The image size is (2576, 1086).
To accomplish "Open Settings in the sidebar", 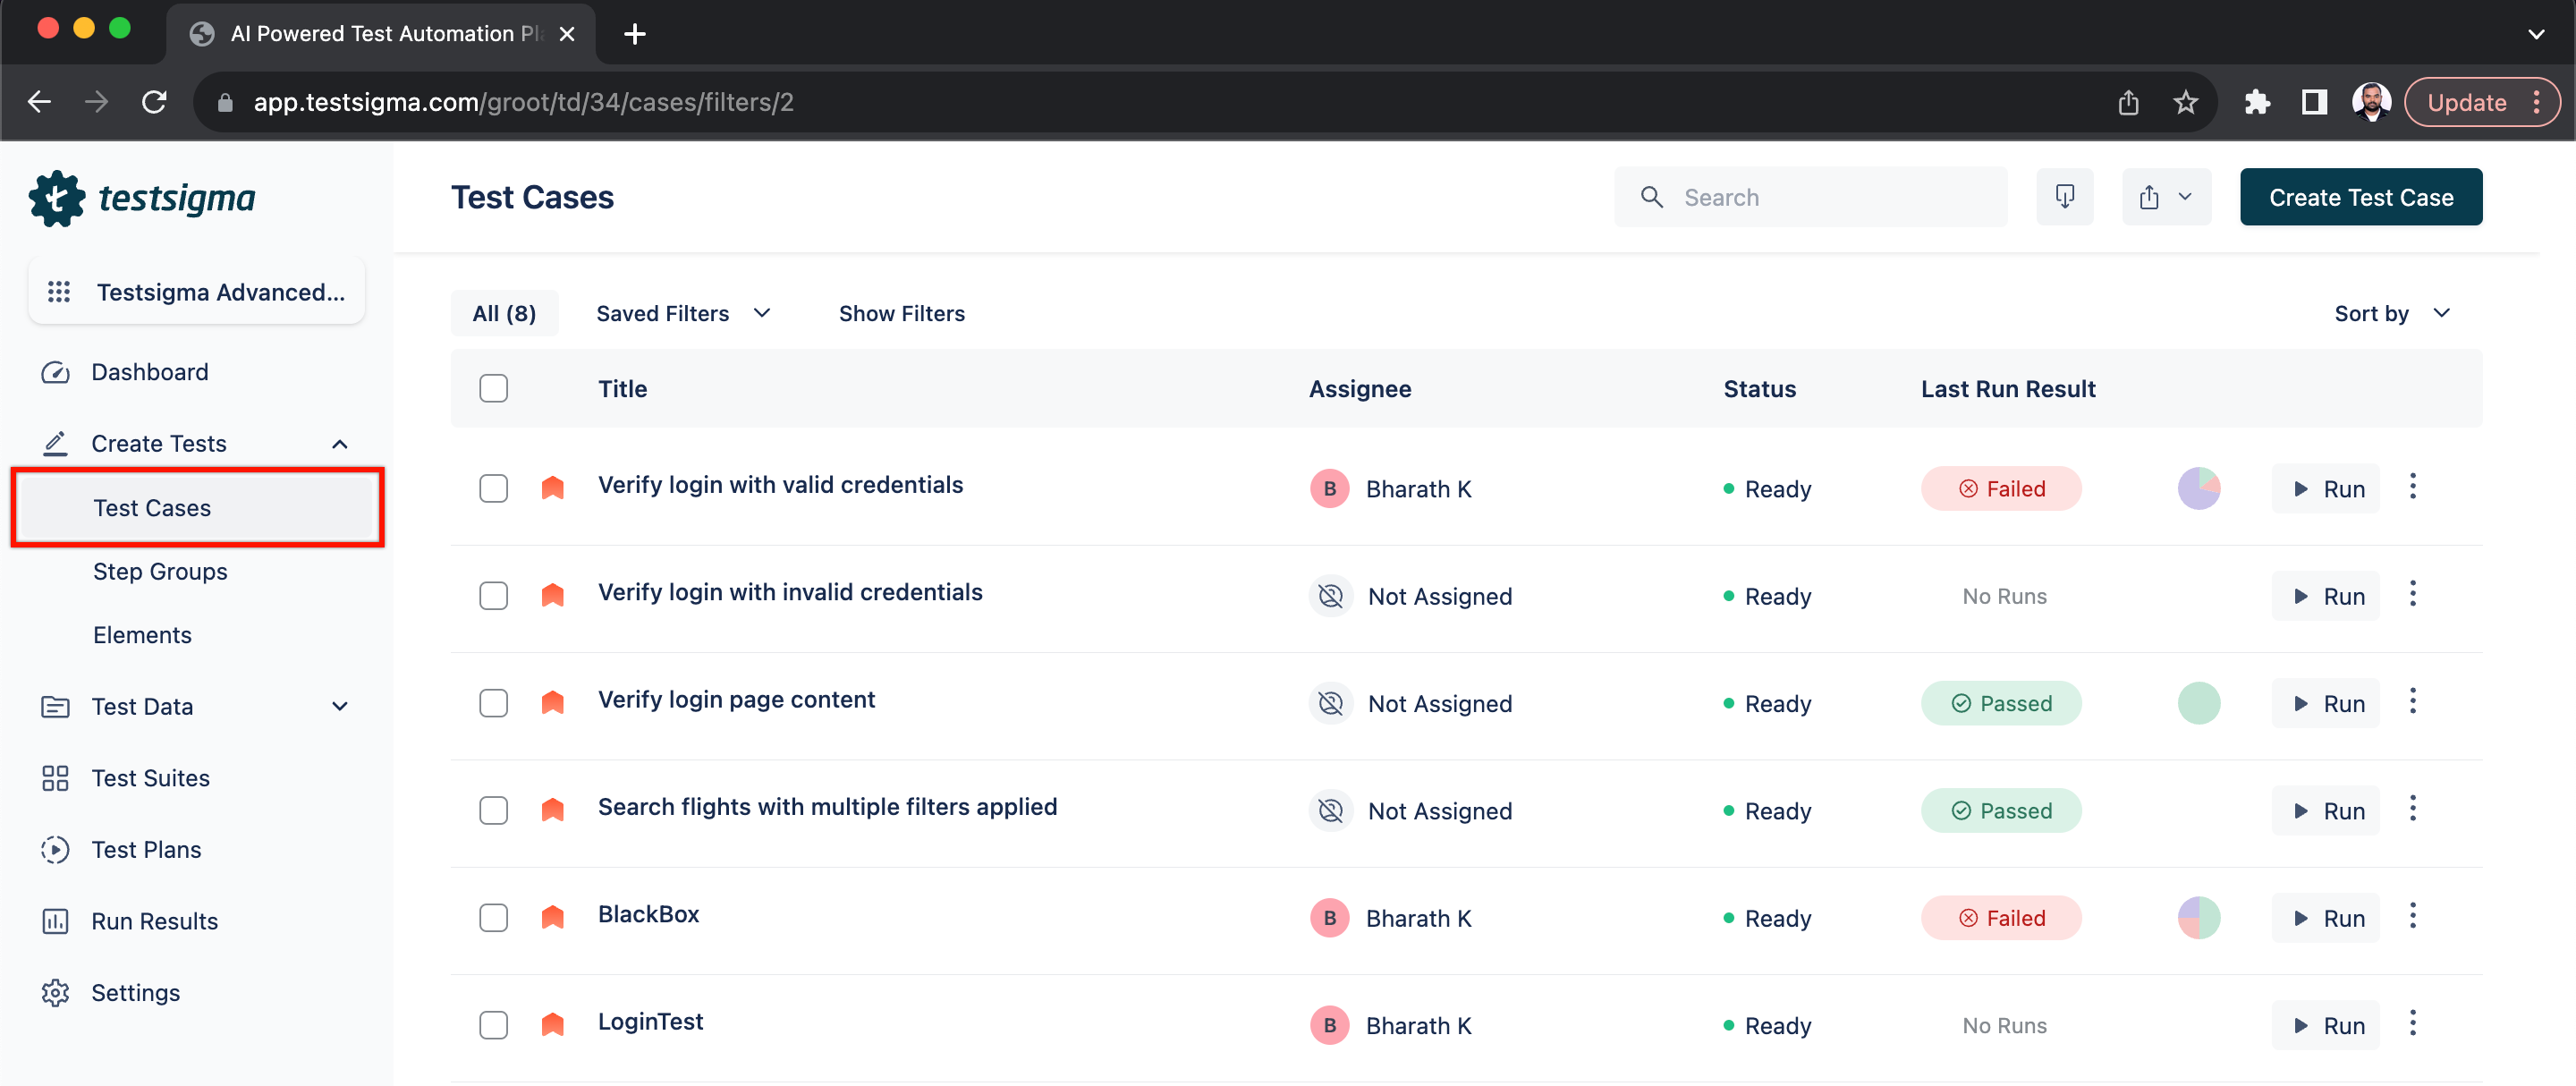I will (x=136, y=992).
